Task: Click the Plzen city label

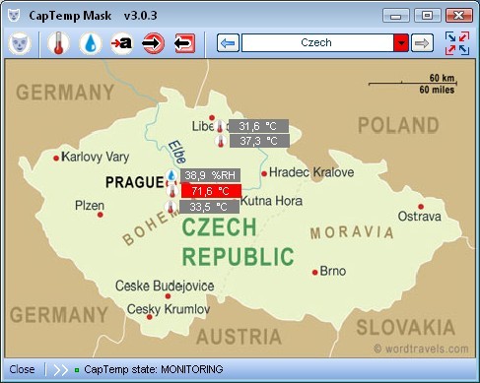Action: tap(90, 206)
